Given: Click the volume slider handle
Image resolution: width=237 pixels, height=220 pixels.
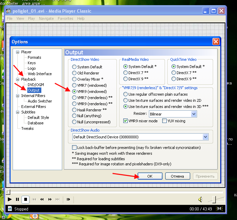Looking at the screenshot, I should (x=214, y=200).
